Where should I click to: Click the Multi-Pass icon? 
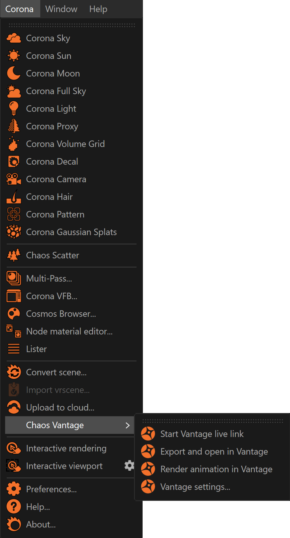click(14, 278)
